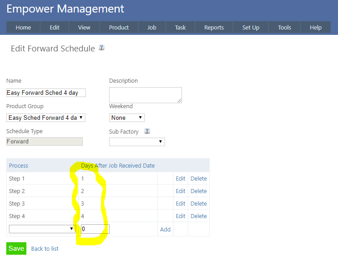Expand the Weekend dropdown
This screenshot has height=265, width=338.
tap(127, 118)
